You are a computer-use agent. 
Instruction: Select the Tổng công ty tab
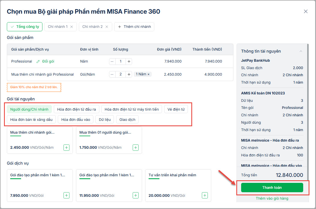point(25,27)
